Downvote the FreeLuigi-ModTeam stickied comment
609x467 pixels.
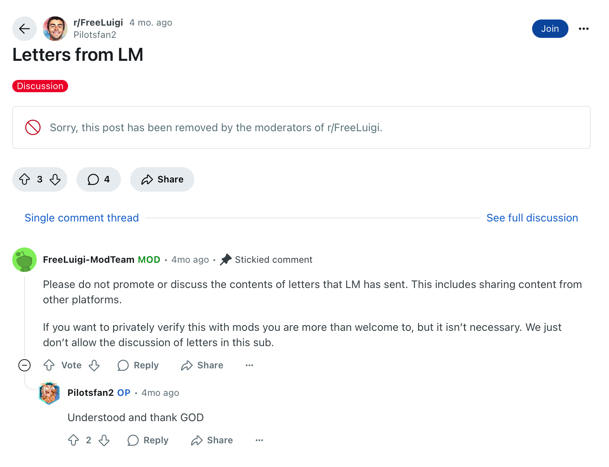click(94, 365)
